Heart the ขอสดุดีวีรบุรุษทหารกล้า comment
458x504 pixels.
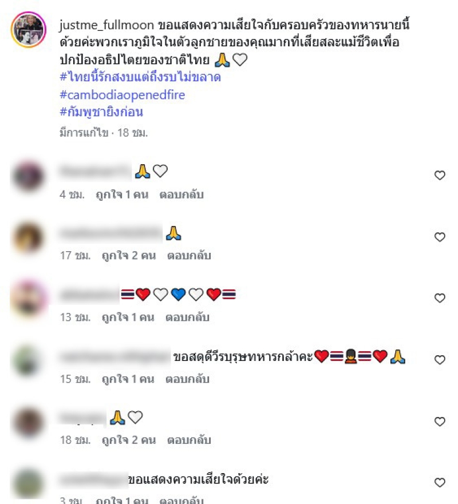440,360
